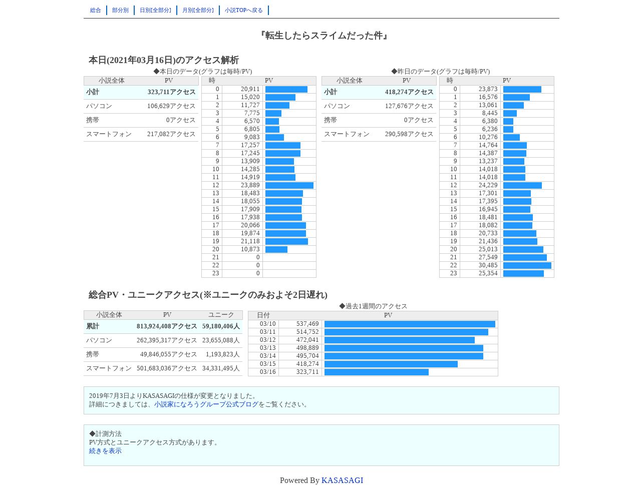643x485 pixels.
Task: Select today's 小計 323,711アクセス row
Action: pyautogui.click(x=141, y=92)
